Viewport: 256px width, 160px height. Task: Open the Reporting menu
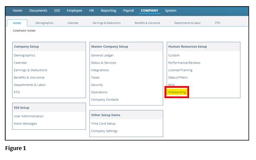(x=108, y=11)
